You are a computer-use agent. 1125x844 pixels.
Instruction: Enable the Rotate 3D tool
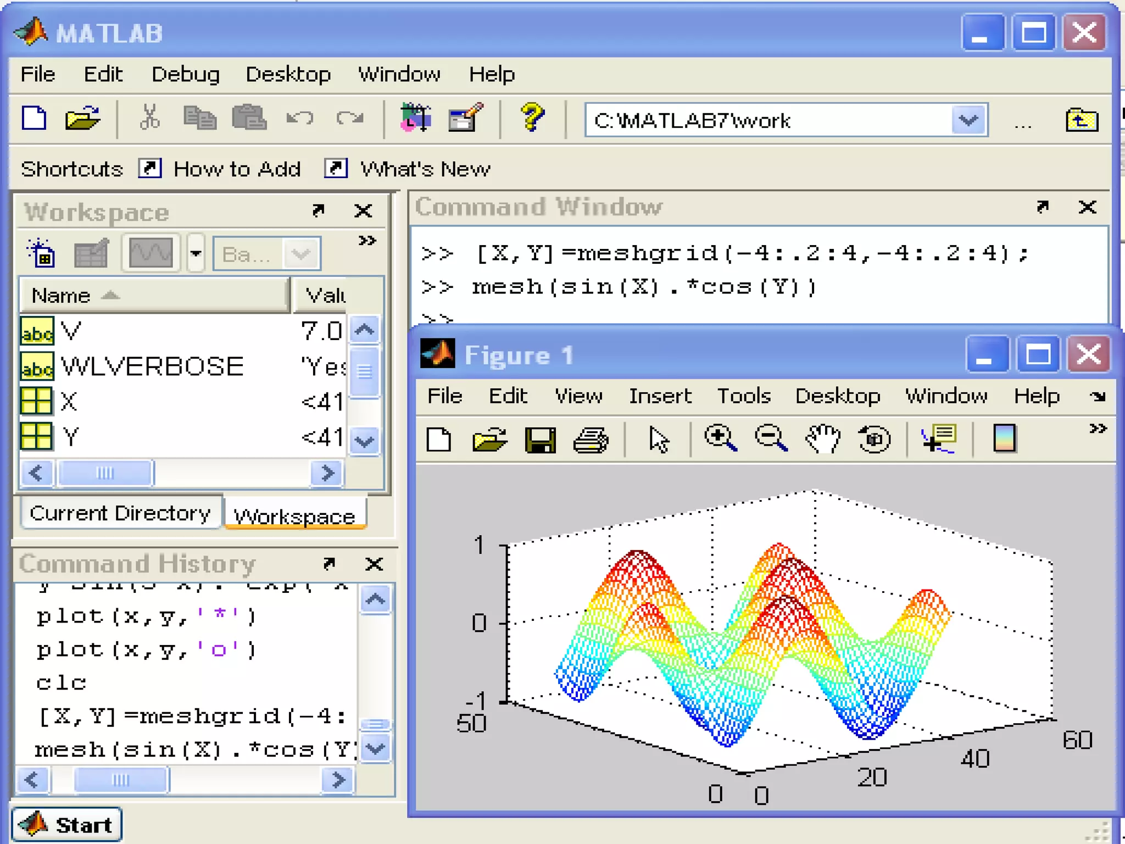pyautogui.click(x=874, y=439)
